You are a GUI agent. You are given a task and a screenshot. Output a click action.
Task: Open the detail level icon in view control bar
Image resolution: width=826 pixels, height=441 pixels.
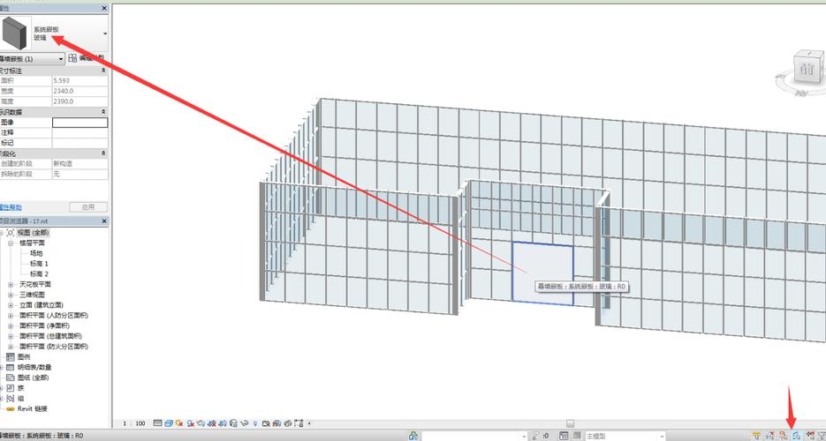click(157, 423)
